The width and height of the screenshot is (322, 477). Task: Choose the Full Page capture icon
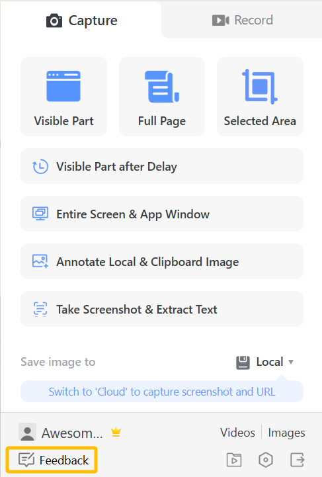(x=162, y=87)
